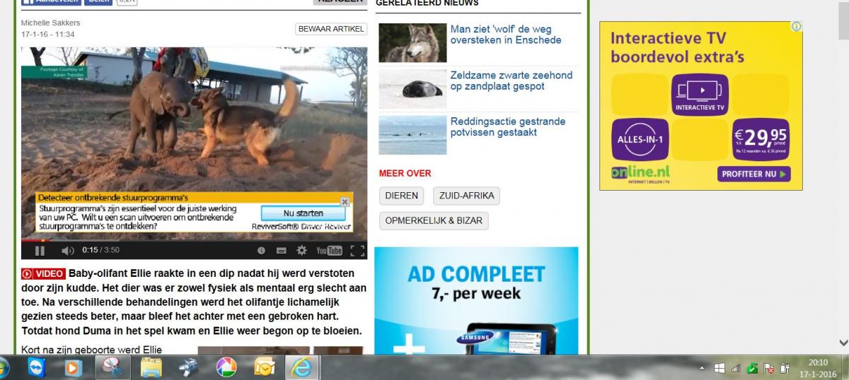The width and height of the screenshot is (849, 380).
Task: Click the Watch Later clock icon
Action: click(x=261, y=250)
